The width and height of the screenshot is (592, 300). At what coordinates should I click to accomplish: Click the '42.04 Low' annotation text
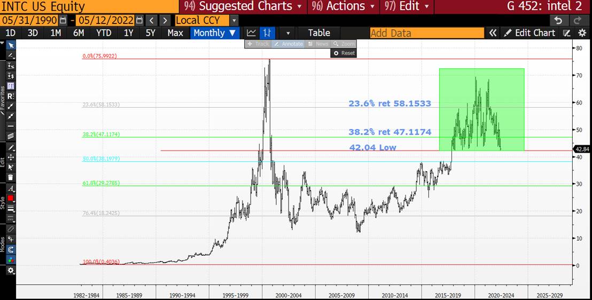[x=372, y=147]
